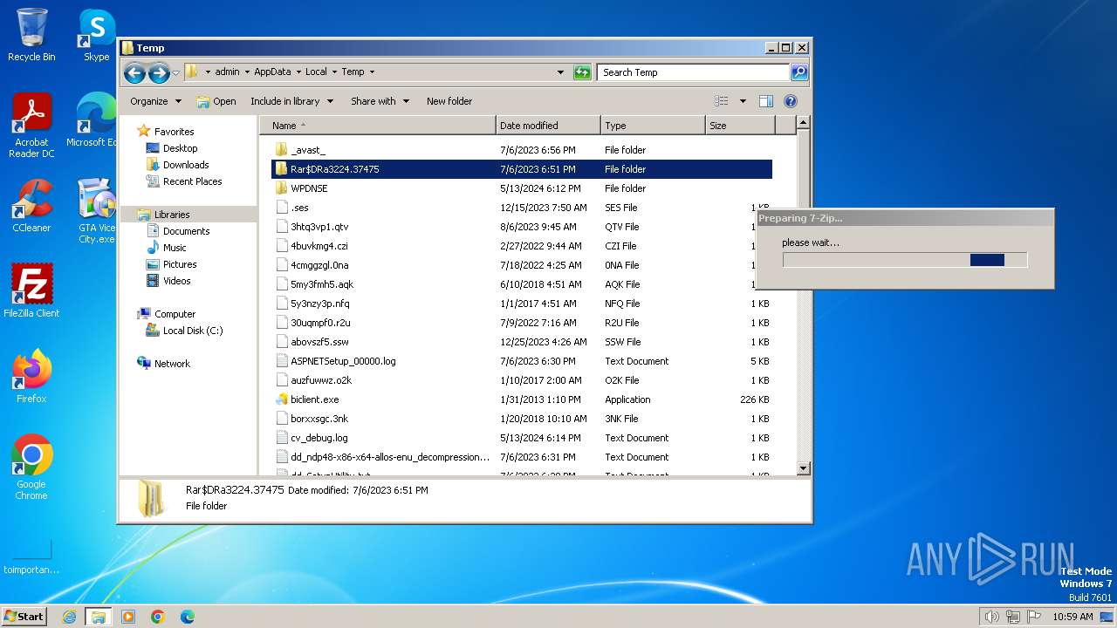Click the search magnifier icon
This screenshot has width=1117, height=628.
[798, 72]
